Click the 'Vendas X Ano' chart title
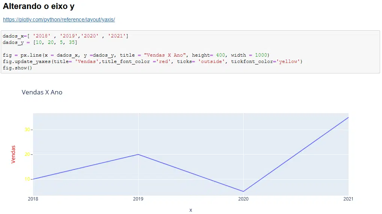The height and width of the screenshot is (214, 382). [x=42, y=92]
